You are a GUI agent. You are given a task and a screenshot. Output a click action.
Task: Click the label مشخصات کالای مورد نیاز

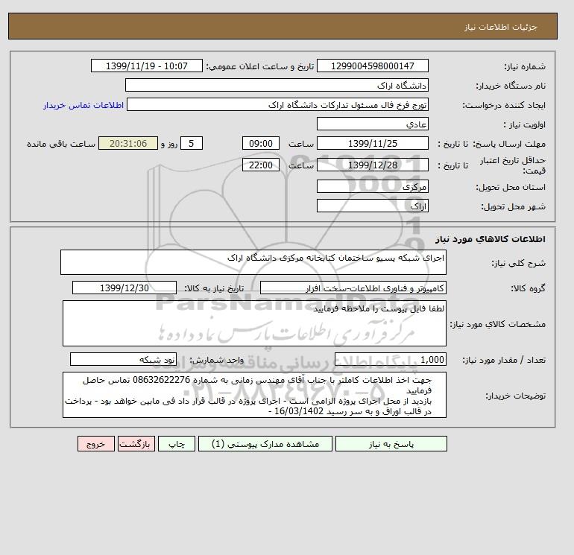(497, 324)
